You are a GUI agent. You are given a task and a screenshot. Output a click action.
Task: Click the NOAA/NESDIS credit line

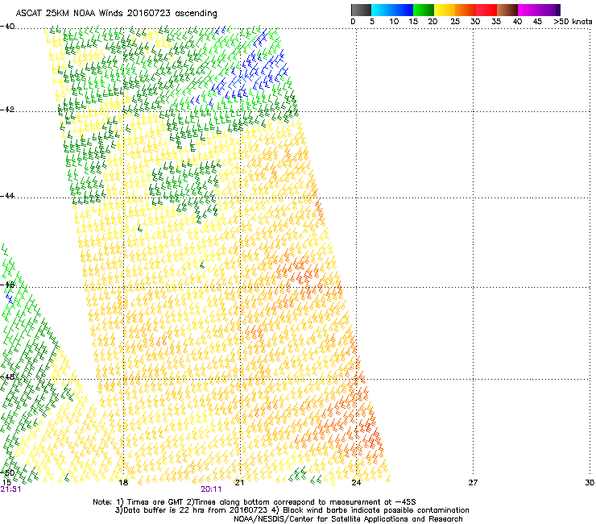pyautogui.click(x=348, y=519)
